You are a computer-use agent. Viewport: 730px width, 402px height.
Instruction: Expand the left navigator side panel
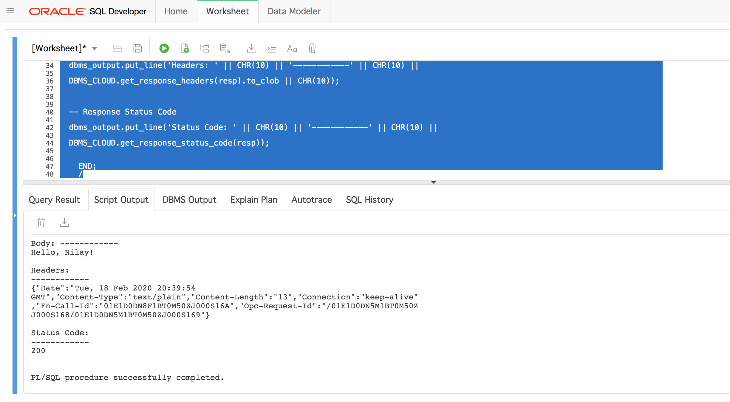click(15, 215)
